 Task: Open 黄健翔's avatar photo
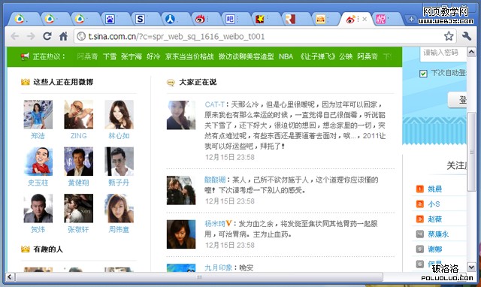point(78,162)
